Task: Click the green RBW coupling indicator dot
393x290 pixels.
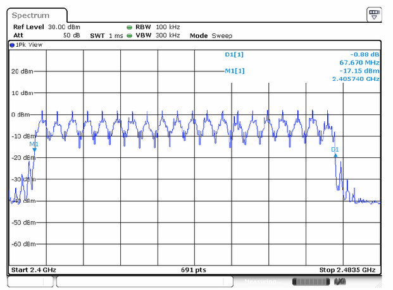Action: click(129, 28)
